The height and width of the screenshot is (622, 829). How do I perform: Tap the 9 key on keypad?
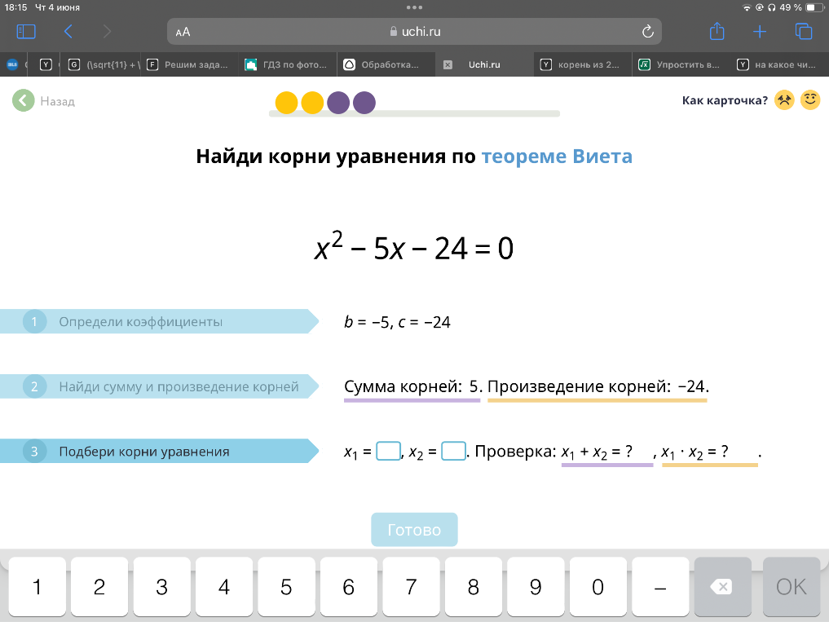(536, 587)
